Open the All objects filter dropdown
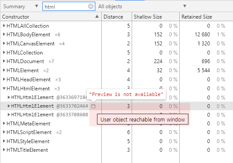The width and height of the screenshot is (233, 163). [142, 6]
